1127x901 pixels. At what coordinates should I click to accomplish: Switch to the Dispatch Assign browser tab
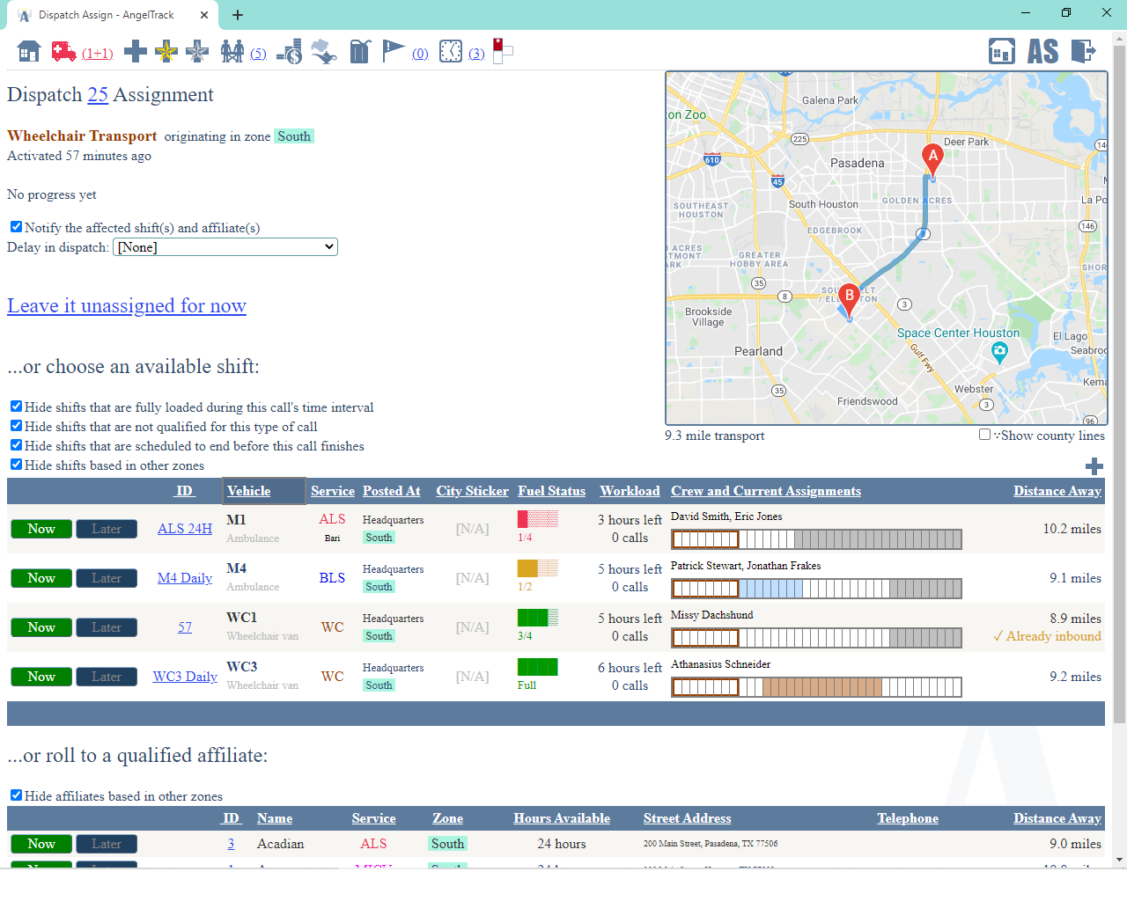coord(106,15)
